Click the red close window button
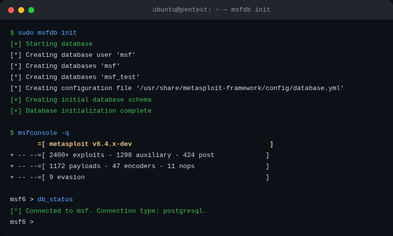Viewport: 393px width, 236px height. [11, 10]
